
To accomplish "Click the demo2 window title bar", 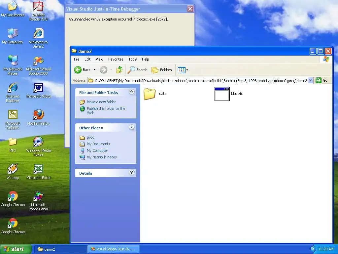I will click(x=190, y=51).
